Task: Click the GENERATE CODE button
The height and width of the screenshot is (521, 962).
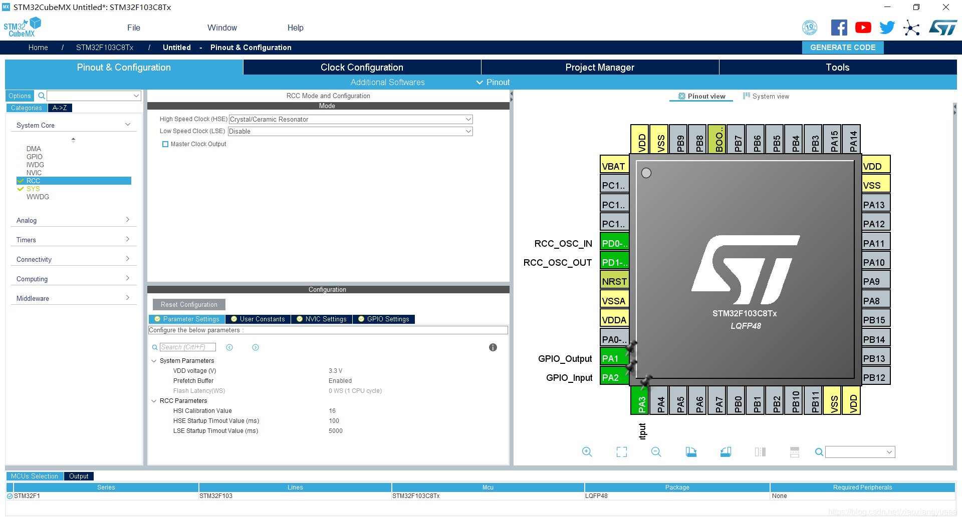Action: click(843, 48)
